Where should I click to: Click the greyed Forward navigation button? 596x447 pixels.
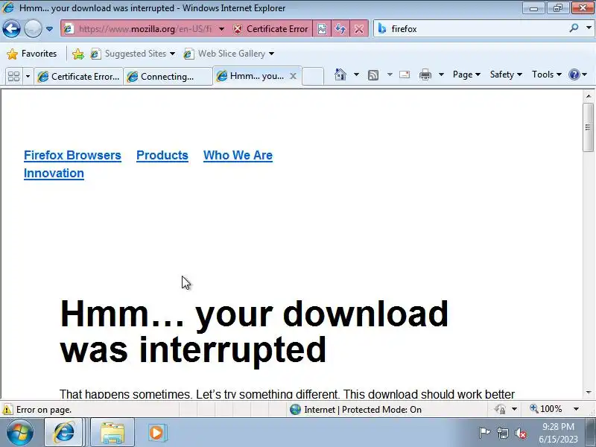click(x=33, y=29)
